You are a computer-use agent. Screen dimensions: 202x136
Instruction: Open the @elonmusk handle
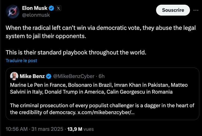tap(36, 15)
